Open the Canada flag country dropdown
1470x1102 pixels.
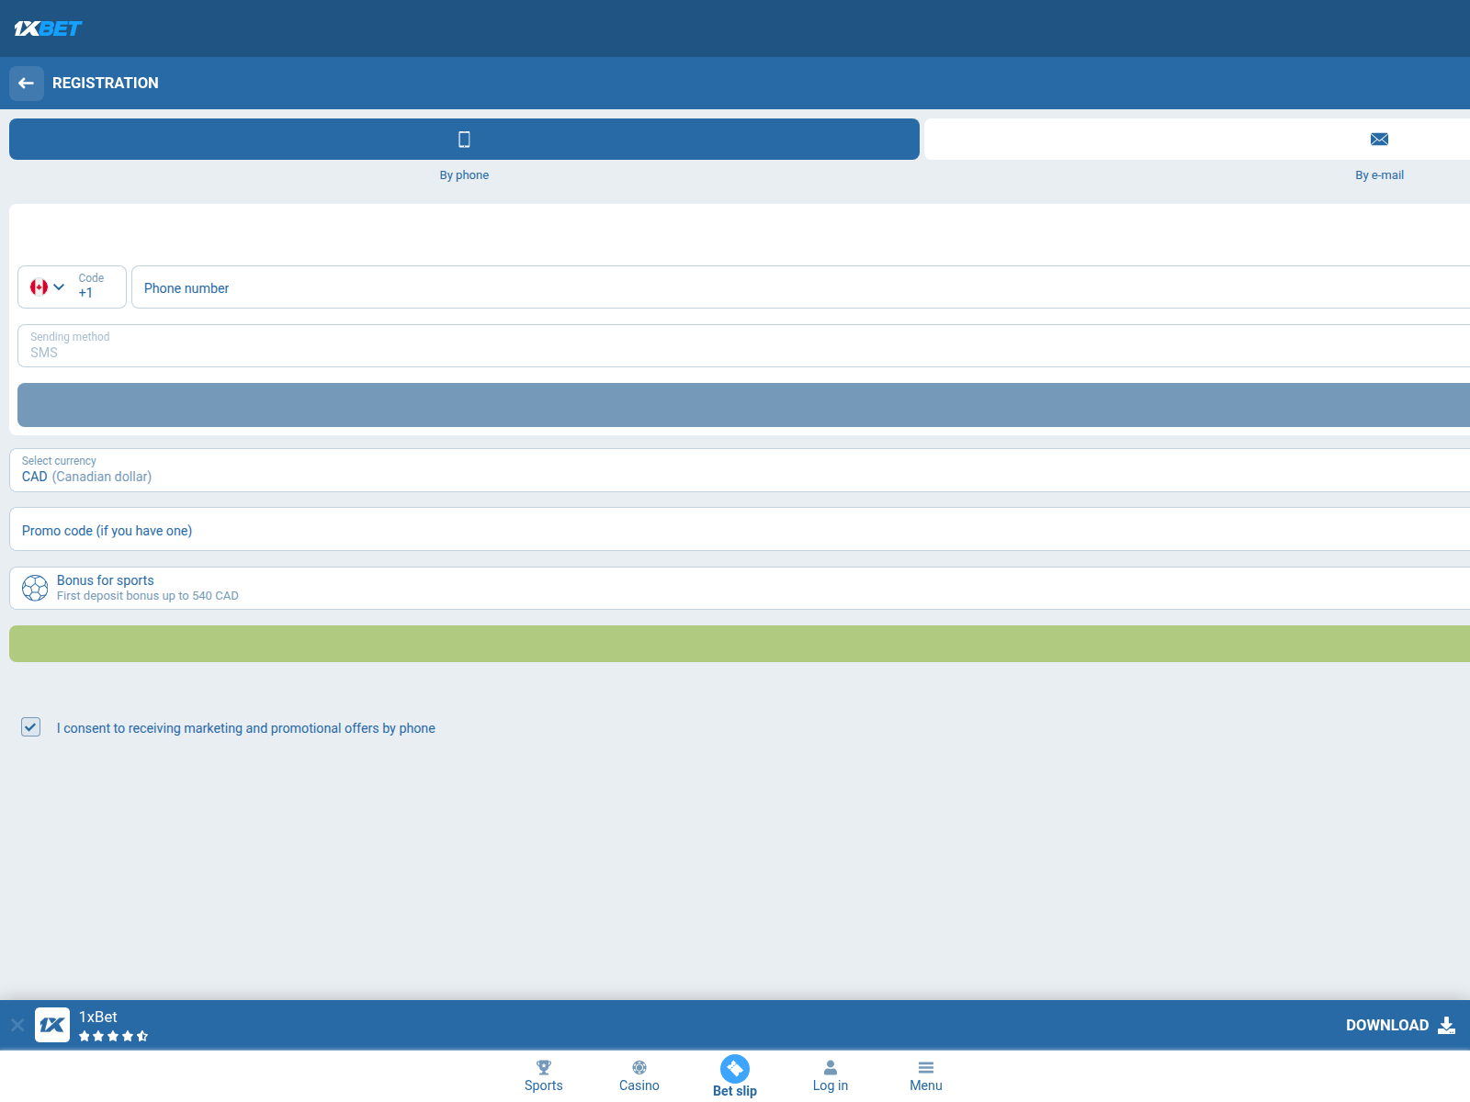(x=48, y=287)
